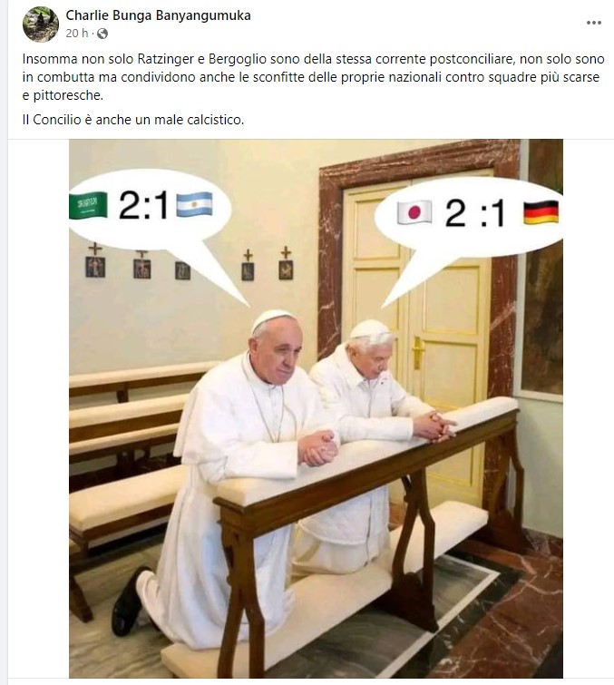This screenshot has width=614, height=685.
Task: Click the Japan flag in right bubble
Action: [x=414, y=212]
